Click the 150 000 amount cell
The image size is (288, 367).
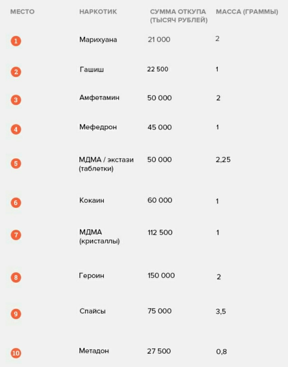161,276
